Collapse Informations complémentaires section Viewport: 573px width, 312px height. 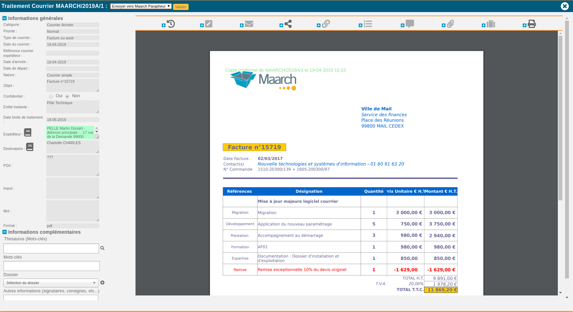point(4,232)
